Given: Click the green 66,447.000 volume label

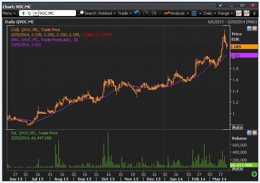Looking at the screenshot, I should point(244,165).
